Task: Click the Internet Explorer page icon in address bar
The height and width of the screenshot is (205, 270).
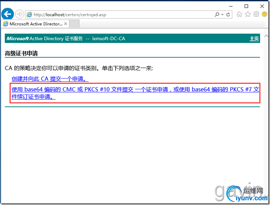Action: (29, 14)
